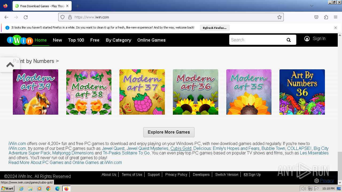342x192 pixels.
Task: Select the Home nav item
Action: (41, 40)
